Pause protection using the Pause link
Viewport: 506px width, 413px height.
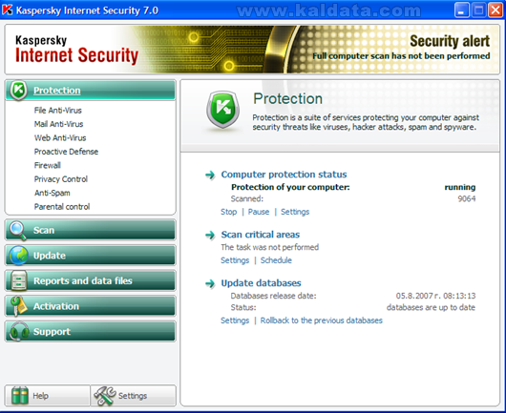coord(259,212)
